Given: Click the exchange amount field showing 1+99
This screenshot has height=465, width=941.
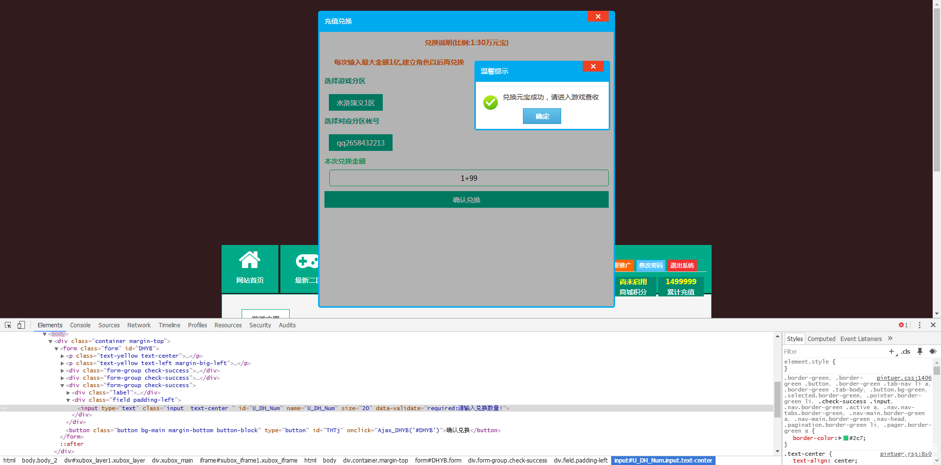Looking at the screenshot, I should pos(469,178).
